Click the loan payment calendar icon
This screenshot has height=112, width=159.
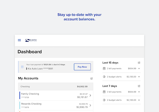22,67
